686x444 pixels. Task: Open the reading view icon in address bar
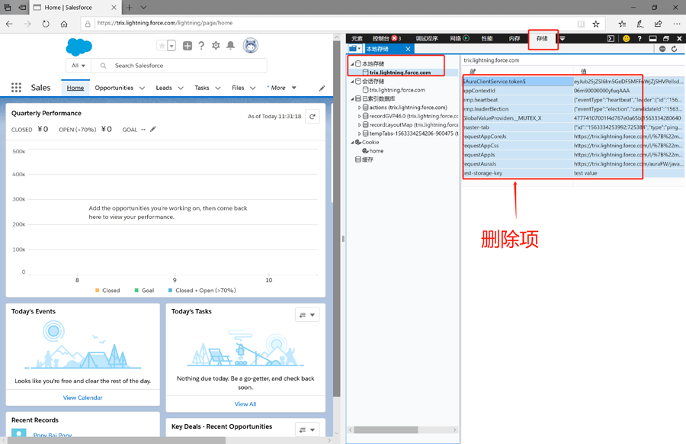point(581,24)
